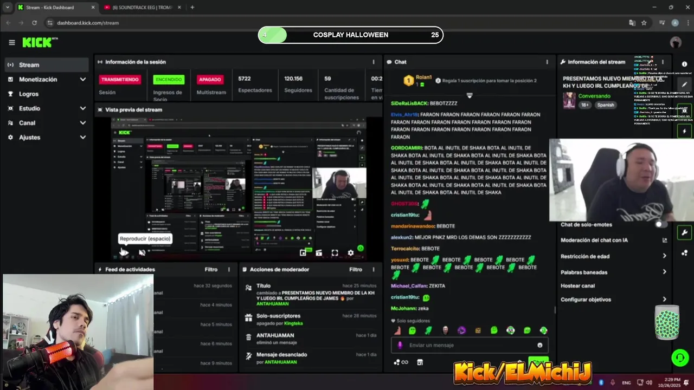
Task: Insert the purple circle quick emote
Action: (x=461, y=330)
